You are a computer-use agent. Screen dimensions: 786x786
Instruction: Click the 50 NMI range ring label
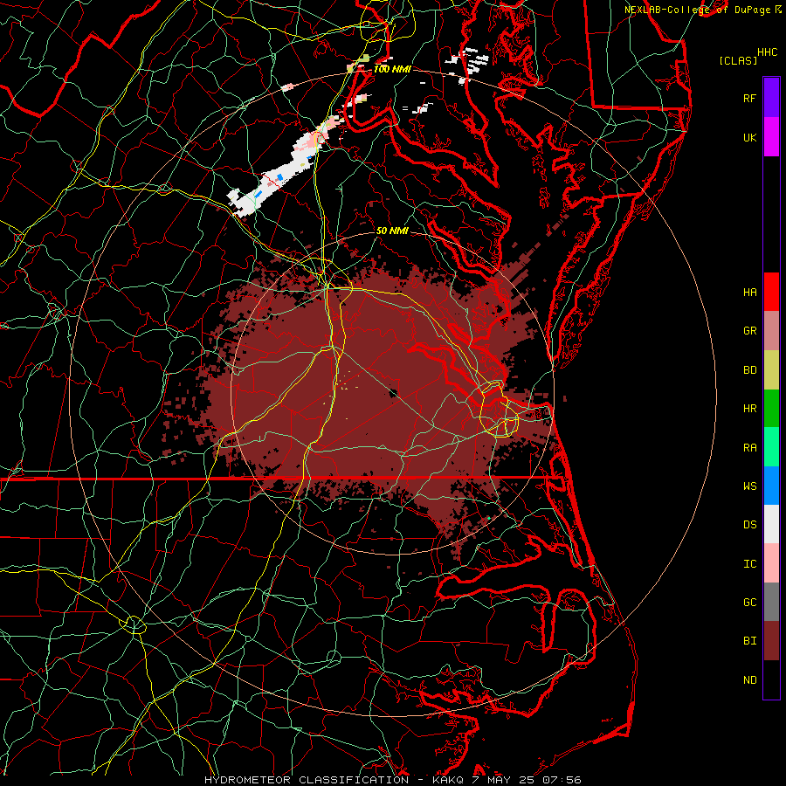pos(392,231)
